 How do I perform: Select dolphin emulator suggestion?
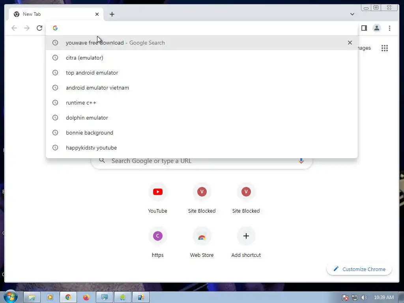point(202,118)
